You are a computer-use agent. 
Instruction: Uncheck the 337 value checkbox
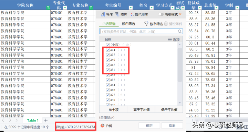108,55
